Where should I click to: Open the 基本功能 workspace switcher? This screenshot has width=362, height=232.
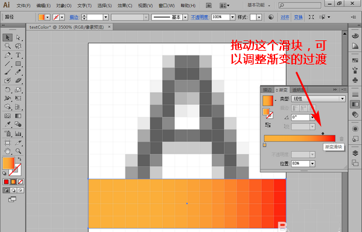(x=258, y=5)
